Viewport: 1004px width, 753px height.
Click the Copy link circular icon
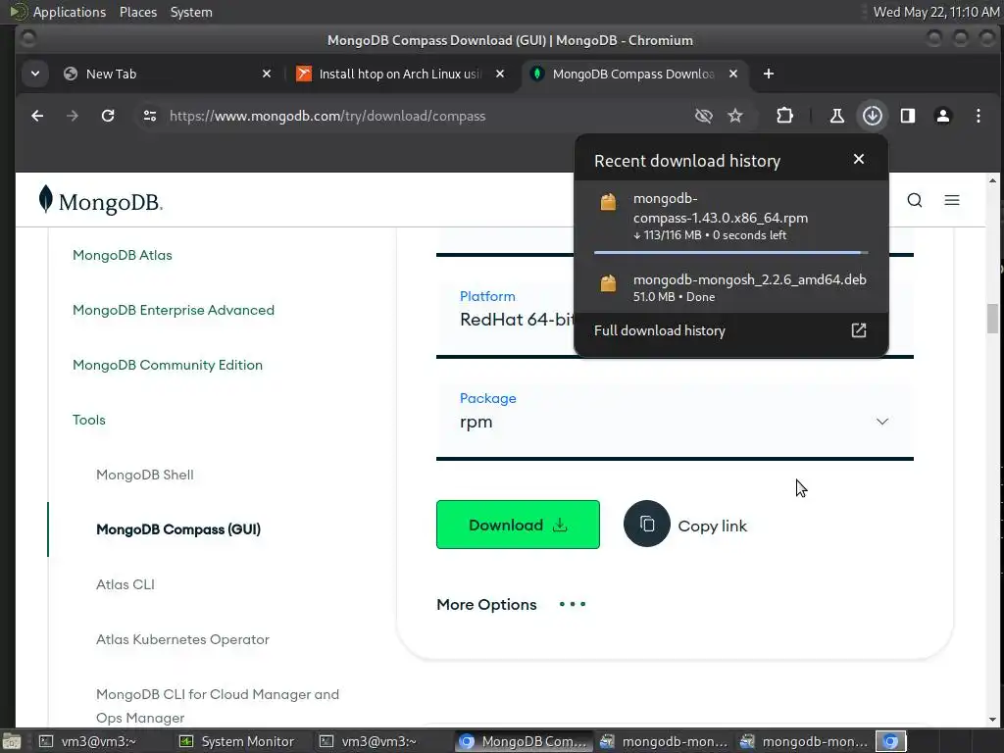pos(647,524)
